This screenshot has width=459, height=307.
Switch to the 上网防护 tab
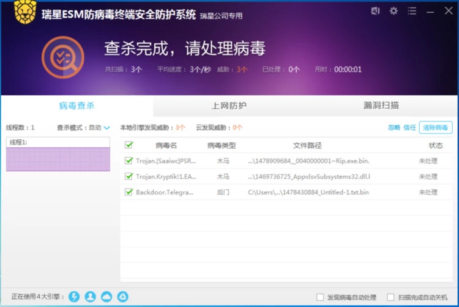(229, 106)
